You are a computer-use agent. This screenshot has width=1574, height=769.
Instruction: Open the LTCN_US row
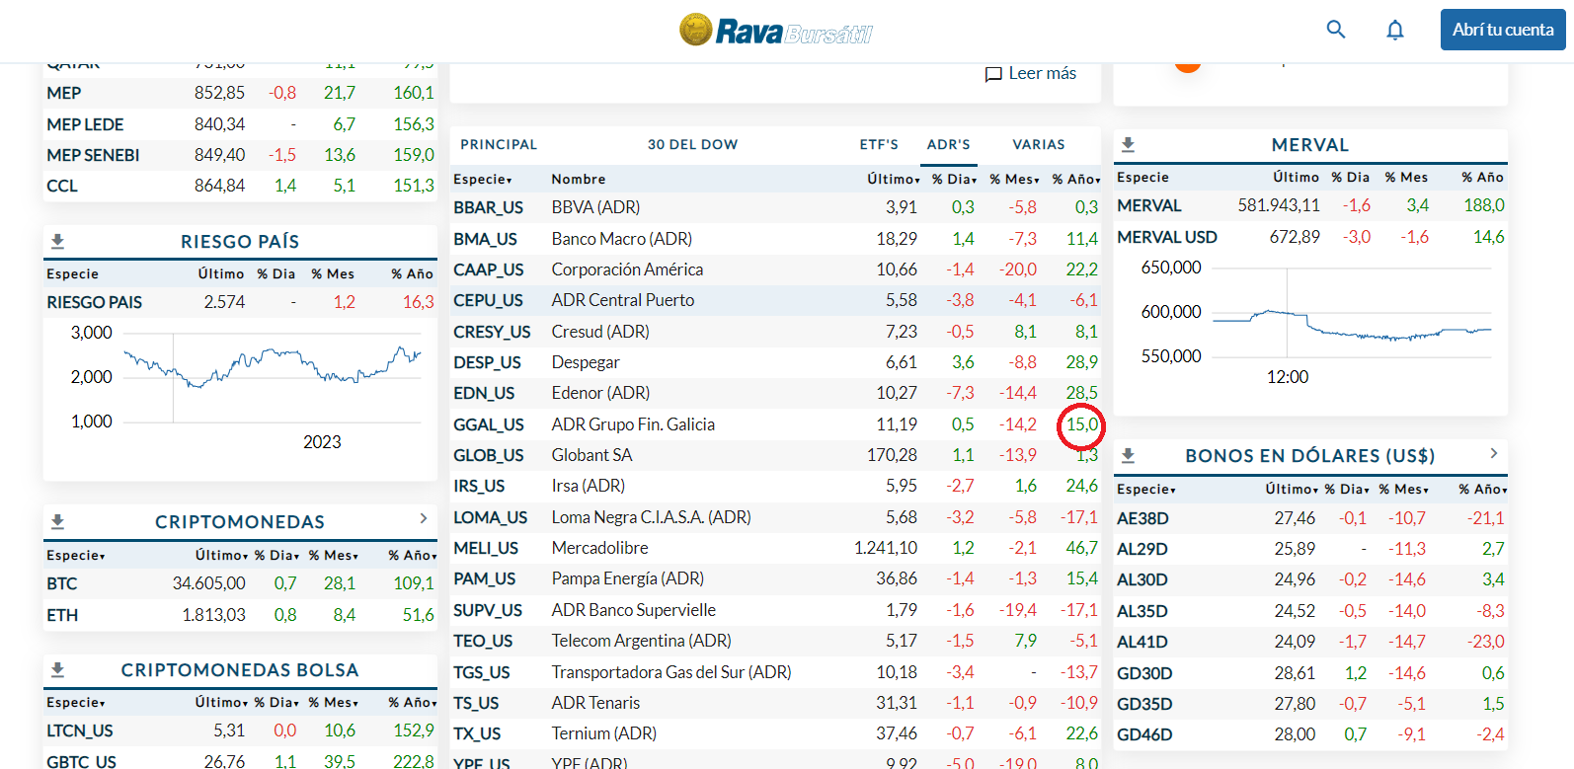point(240,731)
